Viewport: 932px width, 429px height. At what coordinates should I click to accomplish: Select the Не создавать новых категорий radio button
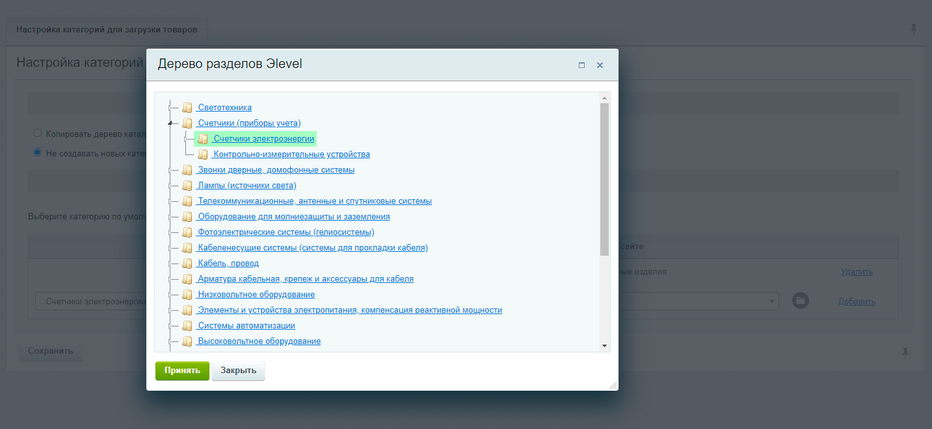pyautogui.click(x=37, y=153)
